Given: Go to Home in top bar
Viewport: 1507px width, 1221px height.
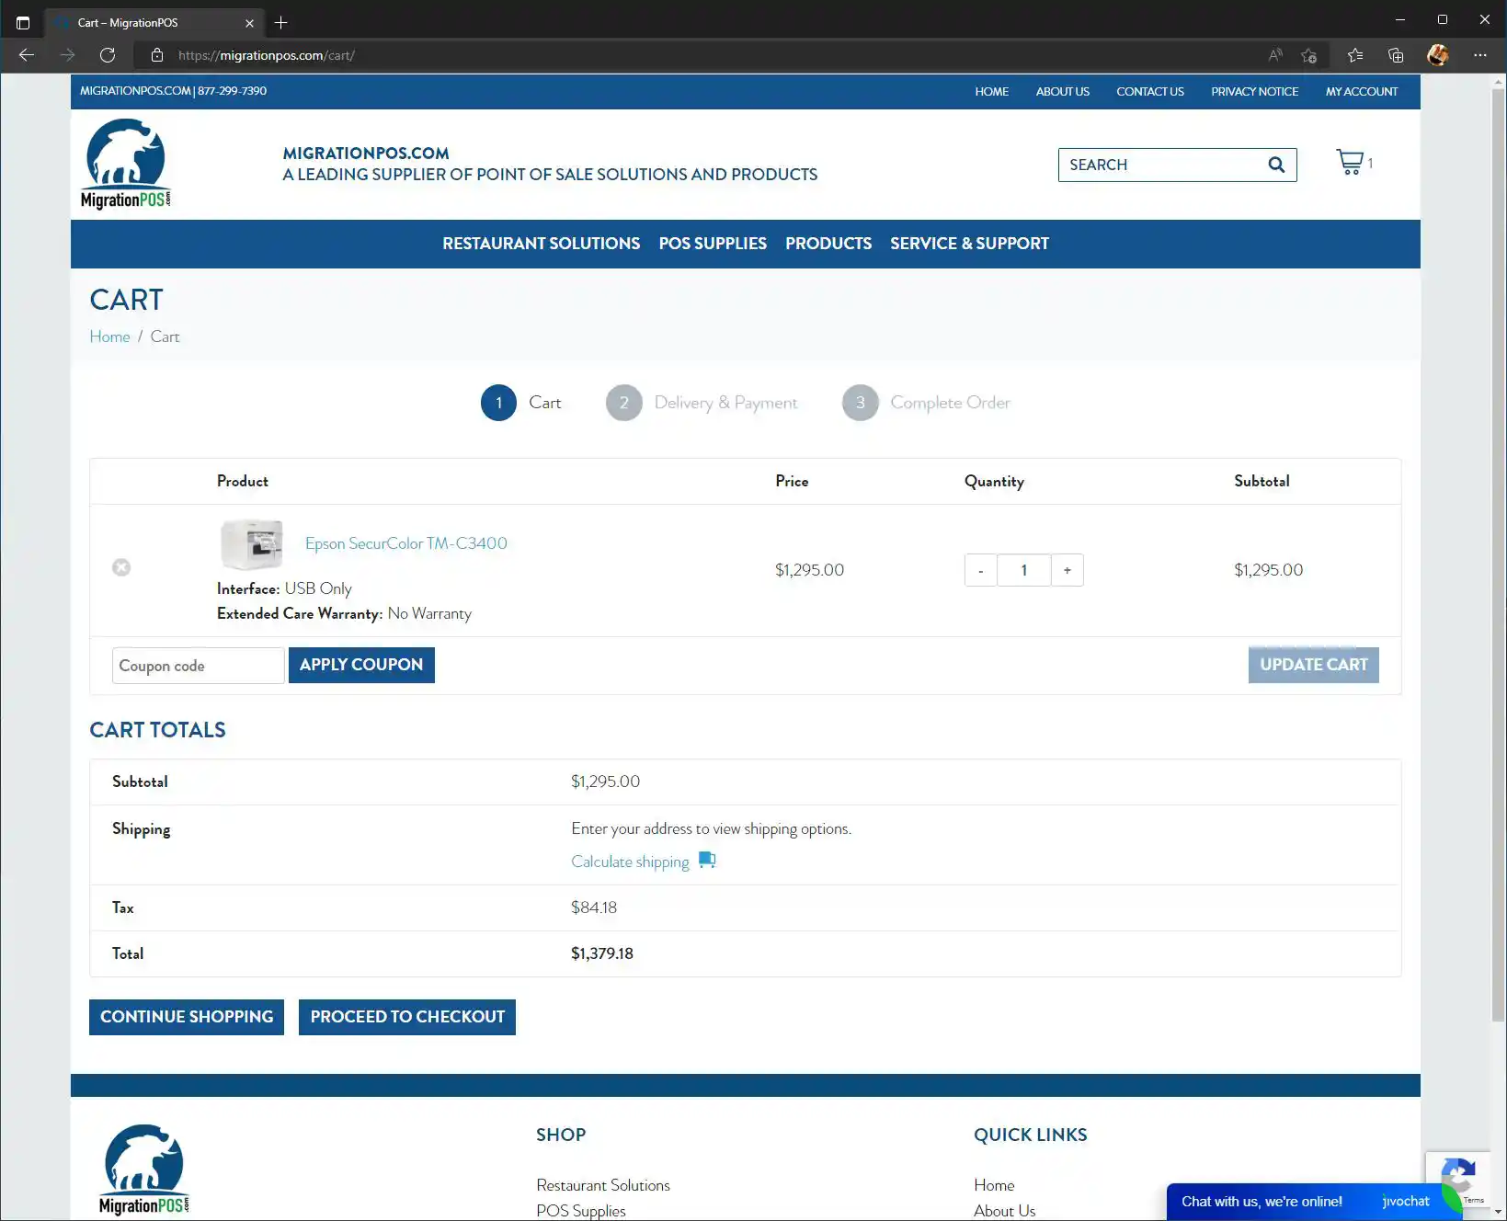Looking at the screenshot, I should click(992, 92).
